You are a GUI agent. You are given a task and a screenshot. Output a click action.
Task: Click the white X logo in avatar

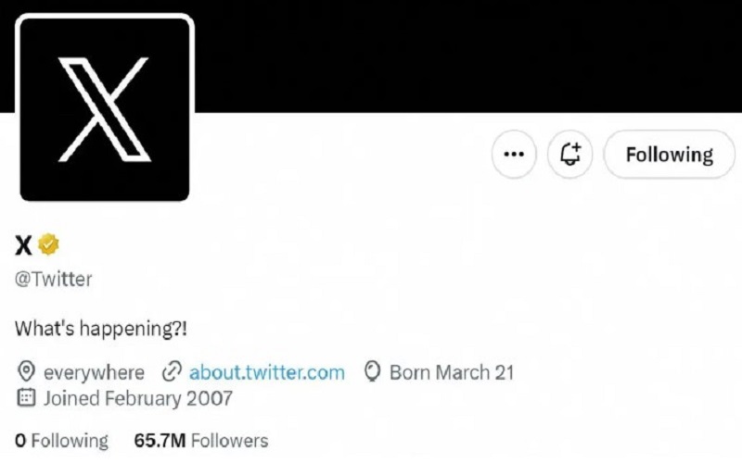[x=104, y=107]
